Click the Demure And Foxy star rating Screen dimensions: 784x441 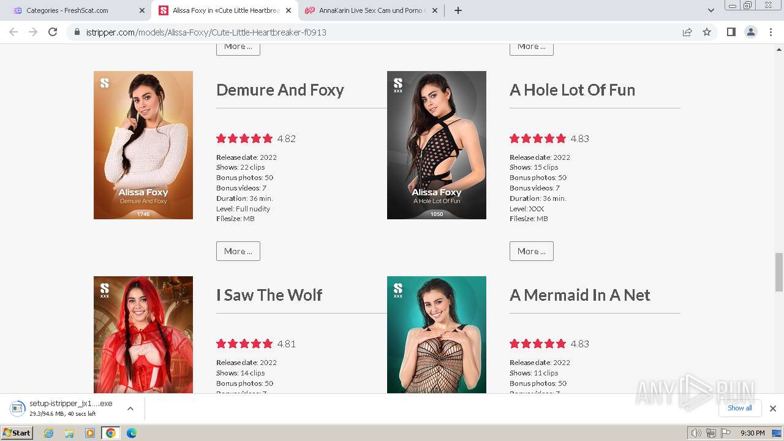[x=244, y=138]
